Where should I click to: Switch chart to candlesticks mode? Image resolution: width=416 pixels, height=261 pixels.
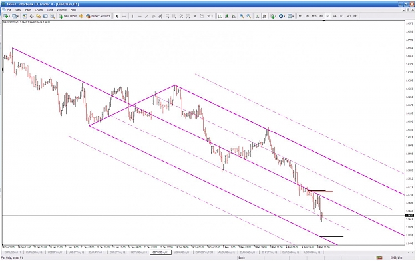[x=226, y=16]
